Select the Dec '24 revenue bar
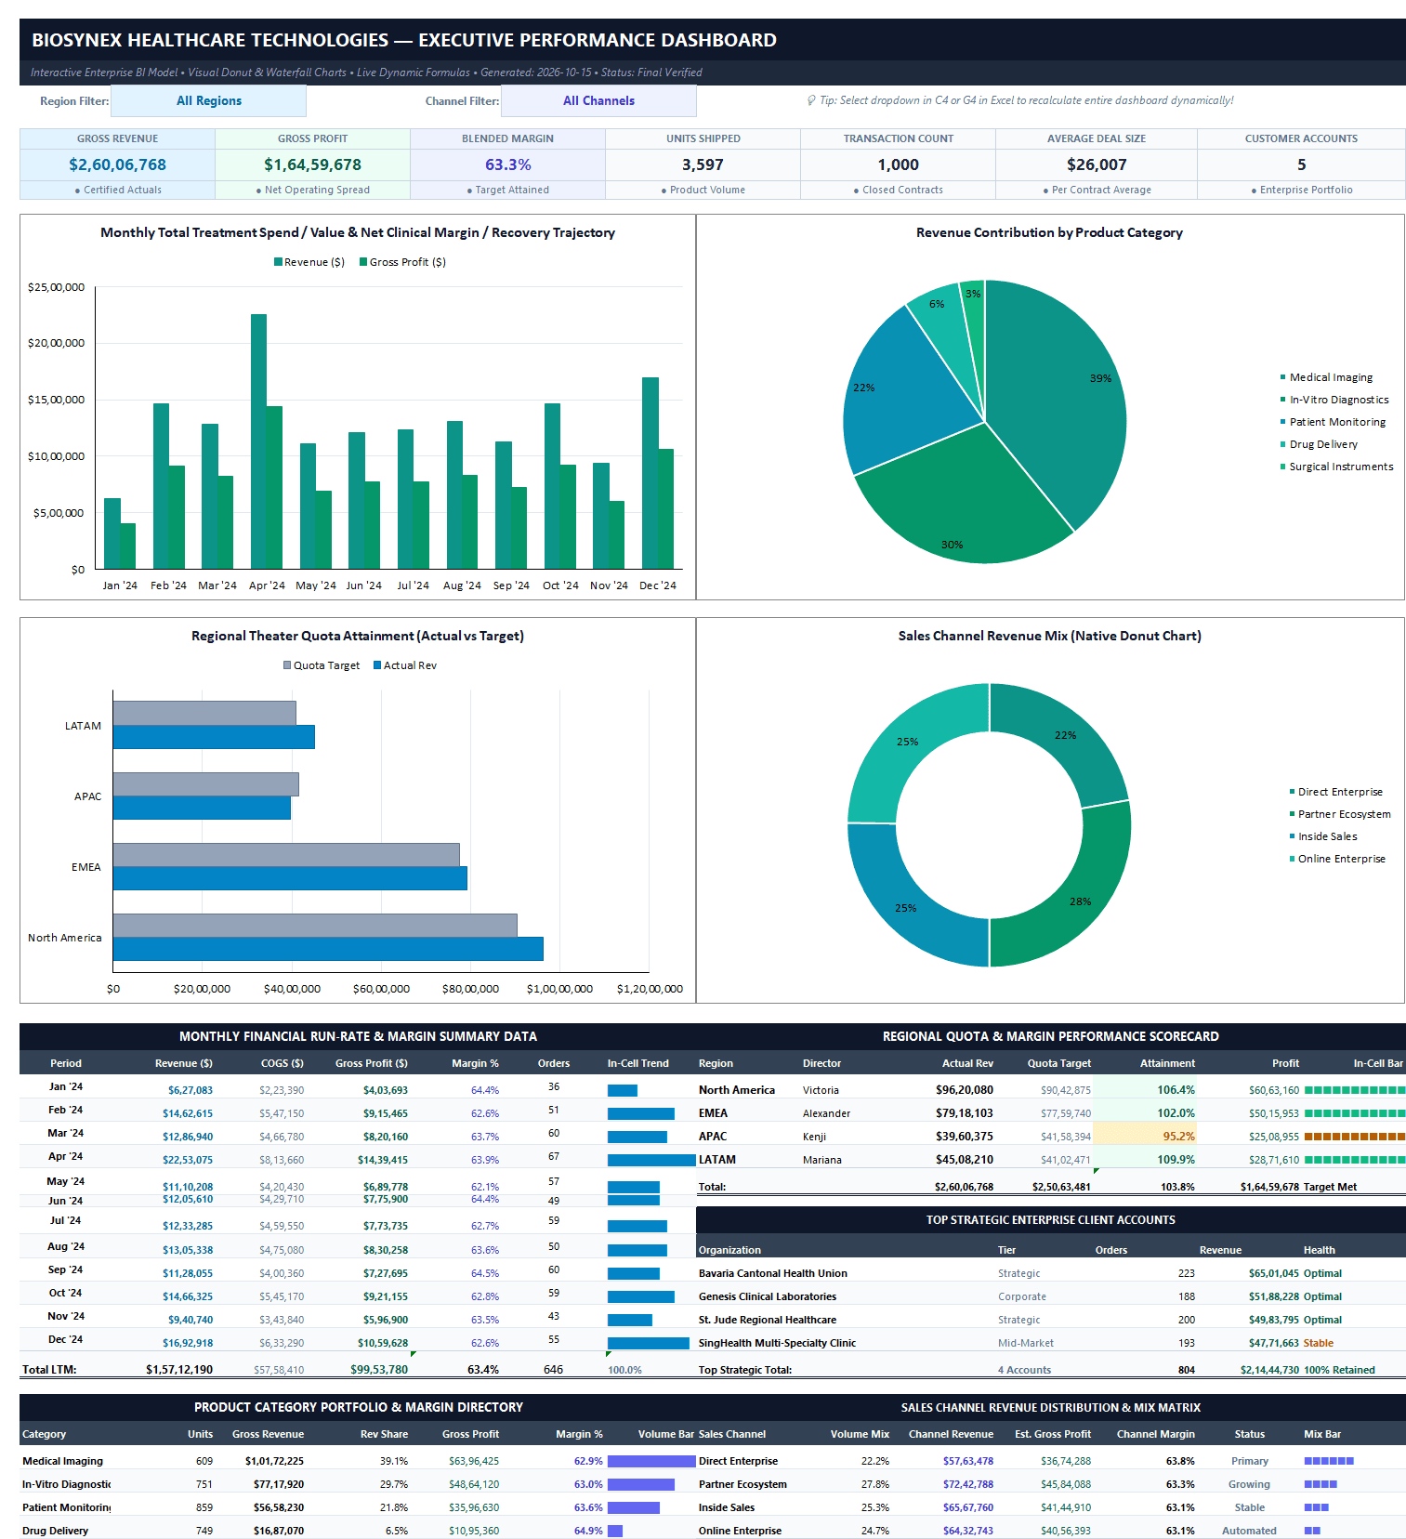This screenshot has height=1539, width=1406. click(x=650, y=473)
